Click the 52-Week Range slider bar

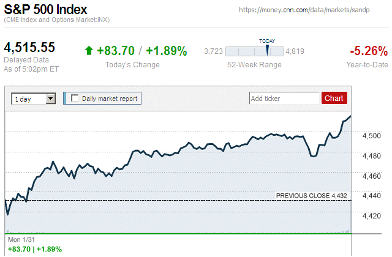point(254,51)
